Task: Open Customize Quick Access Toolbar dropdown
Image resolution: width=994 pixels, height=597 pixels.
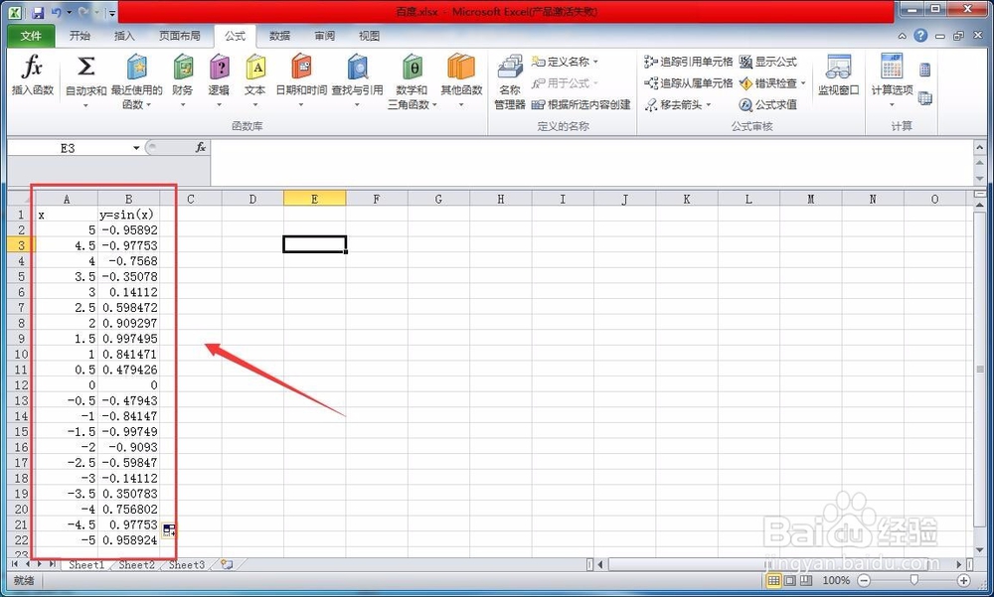Action: click(112, 13)
